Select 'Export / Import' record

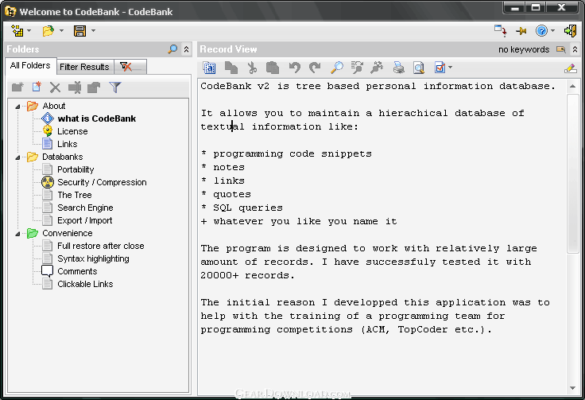pyautogui.click(x=85, y=220)
